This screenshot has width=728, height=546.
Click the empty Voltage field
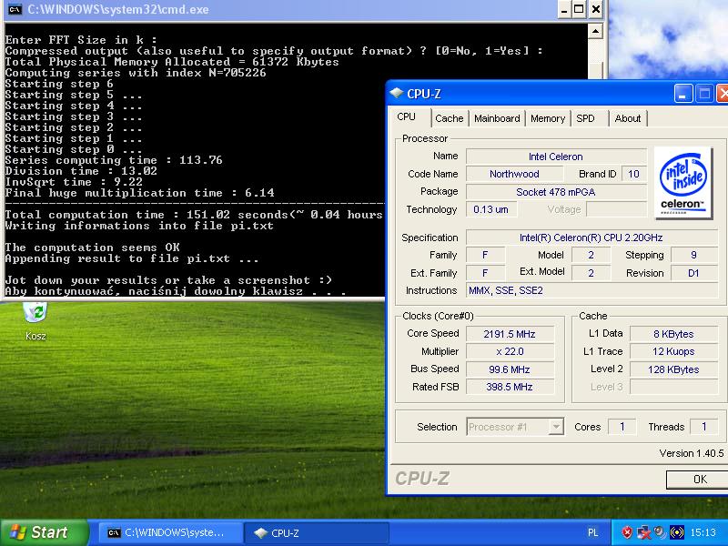pyautogui.click(x=617, y=209)
